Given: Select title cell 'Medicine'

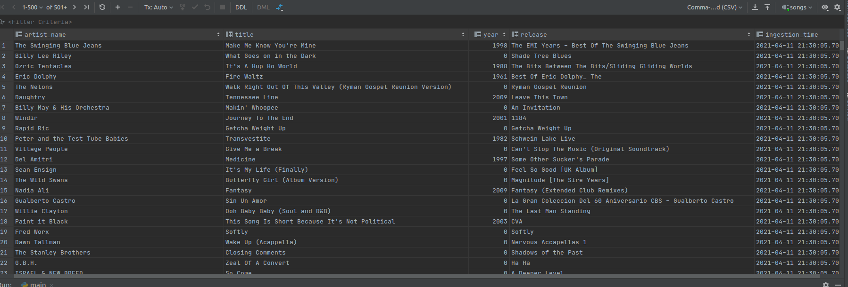Looking at the screenshot, I should [x=346, y=159].
